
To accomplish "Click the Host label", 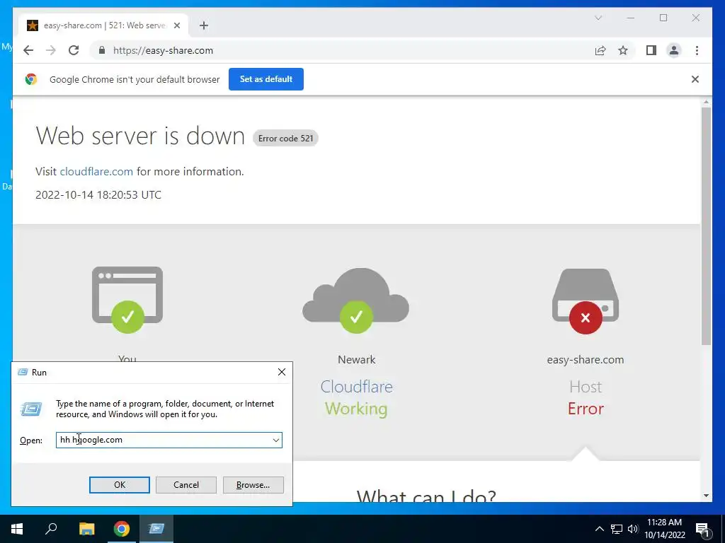I will coord(586,387).
